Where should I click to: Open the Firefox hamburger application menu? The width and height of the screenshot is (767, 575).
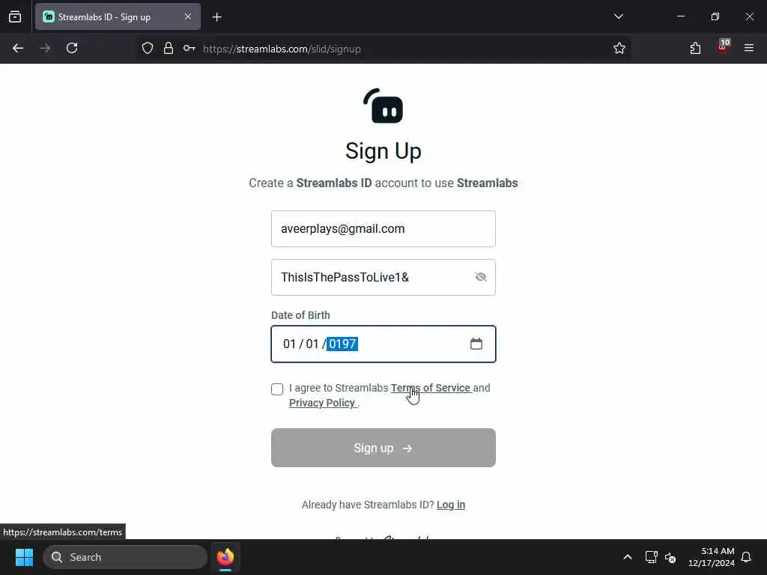[749, 48]
